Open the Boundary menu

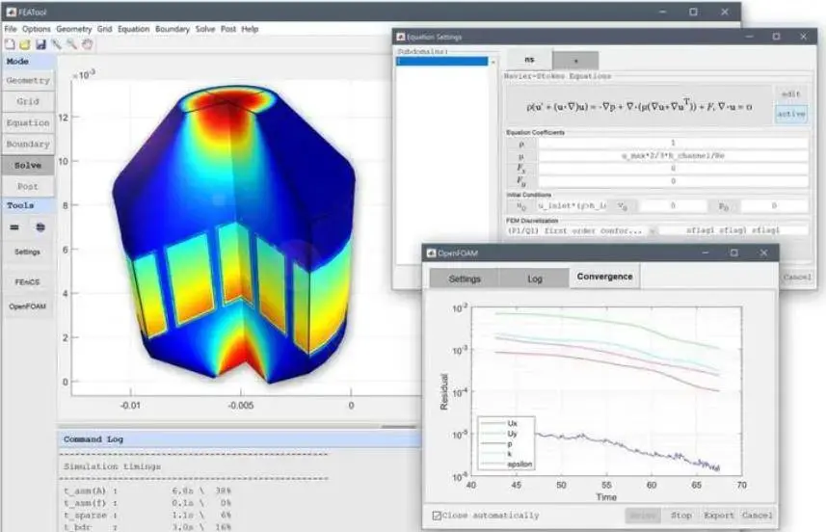(173, 29)
